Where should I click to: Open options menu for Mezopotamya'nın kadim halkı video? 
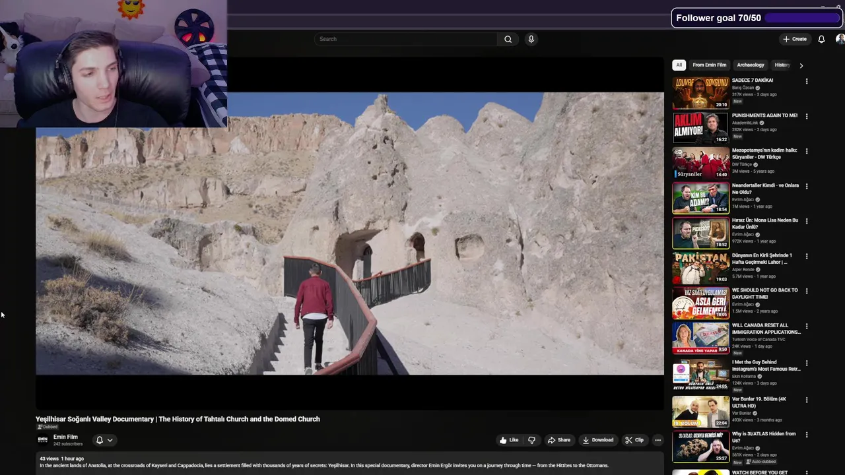[806, 151]
